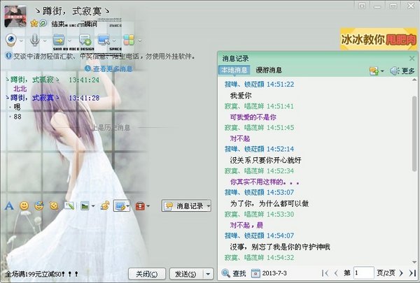Click message text 可我爱的不是你
The image size is (420, 283).
pyautogui.click(x=253, y=117)
